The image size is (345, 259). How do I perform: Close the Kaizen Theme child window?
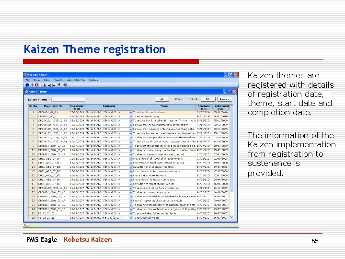point(234,92)
